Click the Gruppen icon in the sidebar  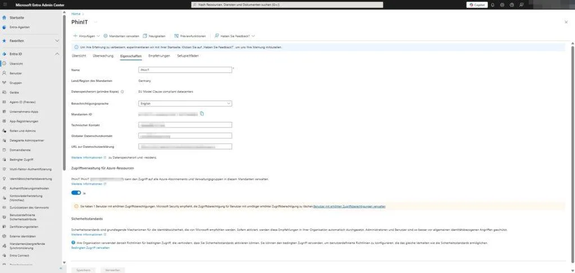pos(4,82)
